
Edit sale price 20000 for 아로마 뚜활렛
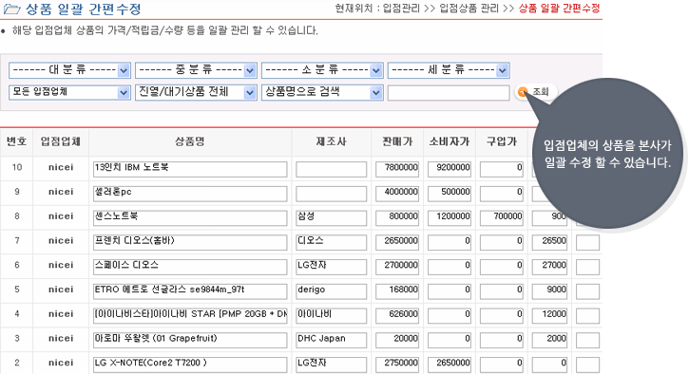pos(397,340)
